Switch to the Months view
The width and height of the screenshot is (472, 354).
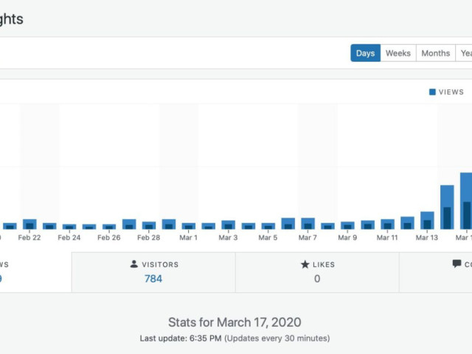pyautogui.click(x=436, y=53)
